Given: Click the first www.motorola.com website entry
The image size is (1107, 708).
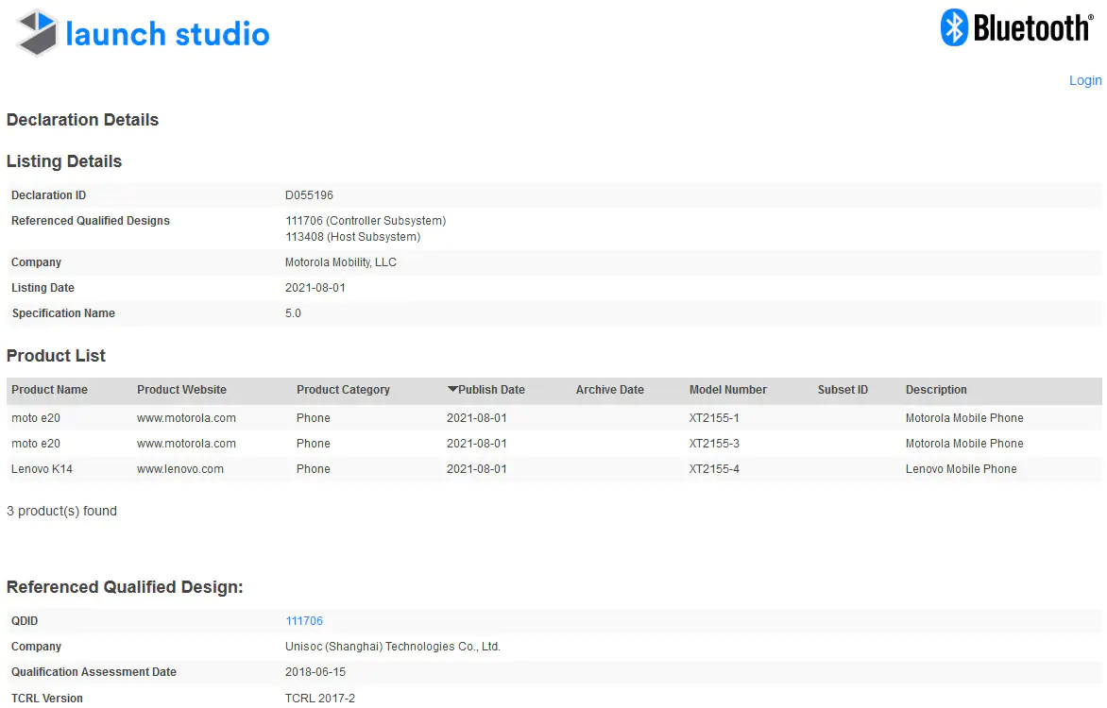Looking at the screenshot, I should pyautogui.click(x=186, y=418).
